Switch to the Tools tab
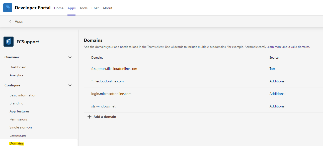323x146 pixels. pos(84,8)
